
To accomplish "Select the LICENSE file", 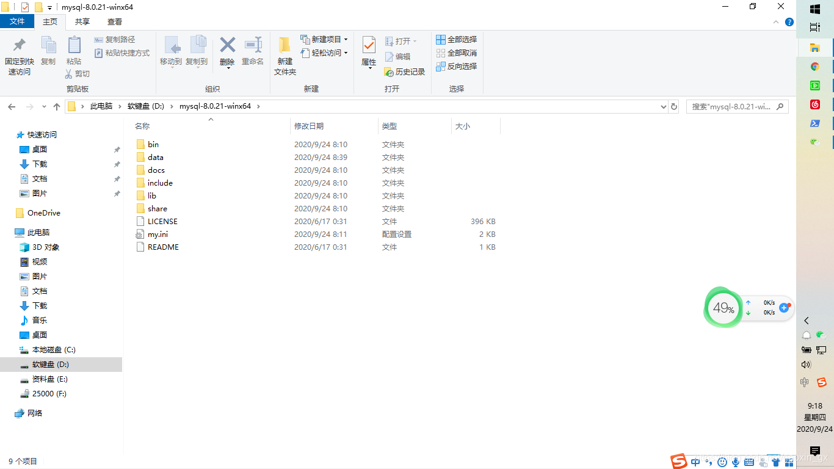I will coord(162,222).
